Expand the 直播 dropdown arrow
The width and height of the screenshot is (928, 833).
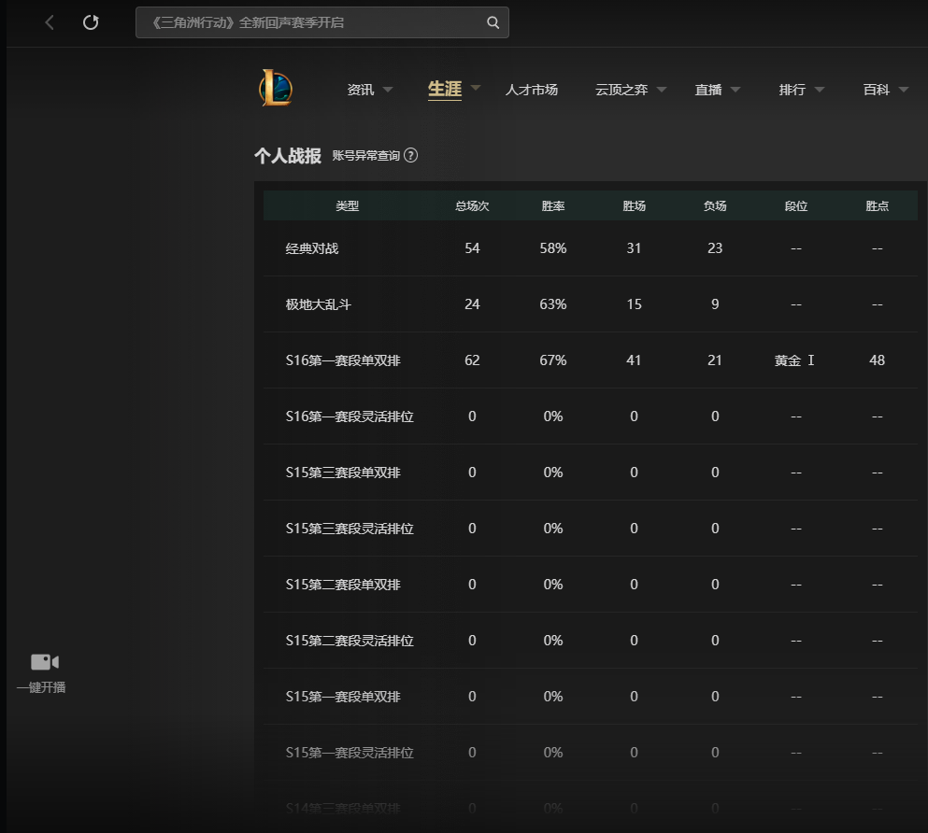(x=735, y=90)
